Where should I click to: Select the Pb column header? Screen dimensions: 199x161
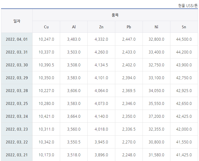tap(129, 27)
